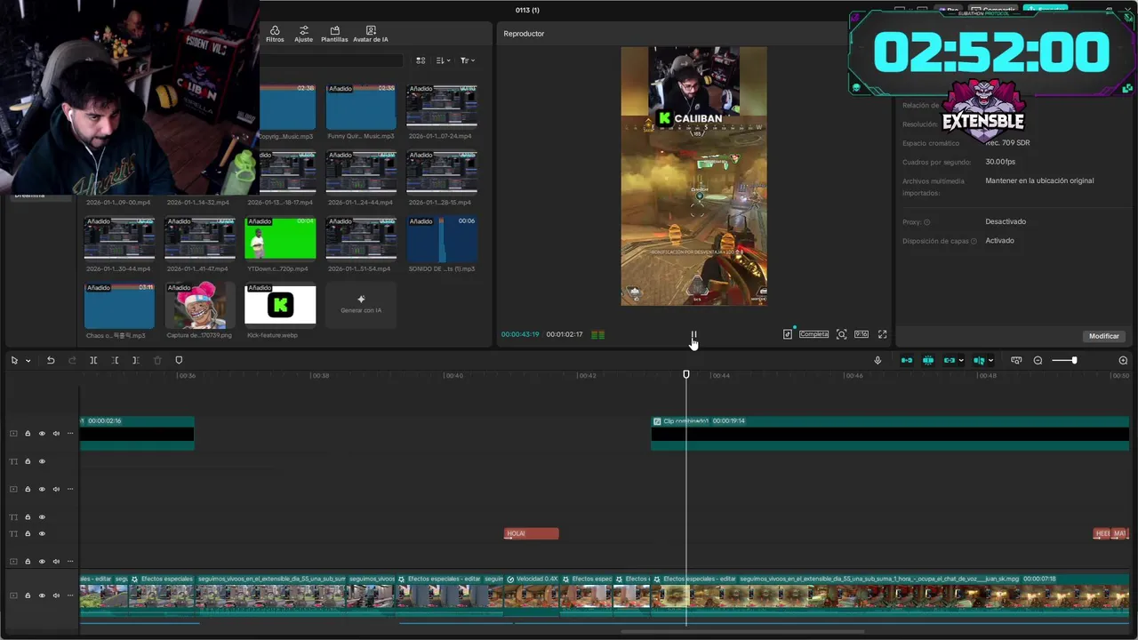Select the Chaos o...mp3 media item
This screenshot has width=1138, height=640.
[x=119, y=310]
